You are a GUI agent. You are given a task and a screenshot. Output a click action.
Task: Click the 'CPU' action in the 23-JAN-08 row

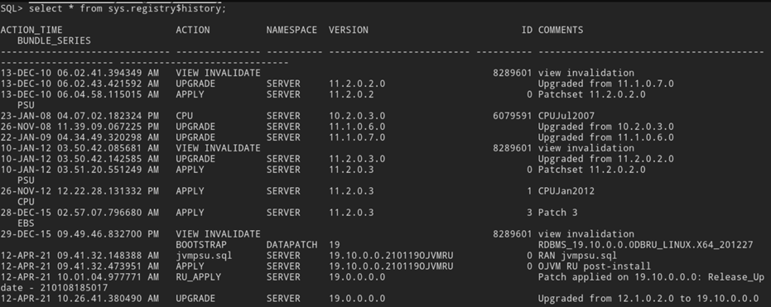pos(185,117)
